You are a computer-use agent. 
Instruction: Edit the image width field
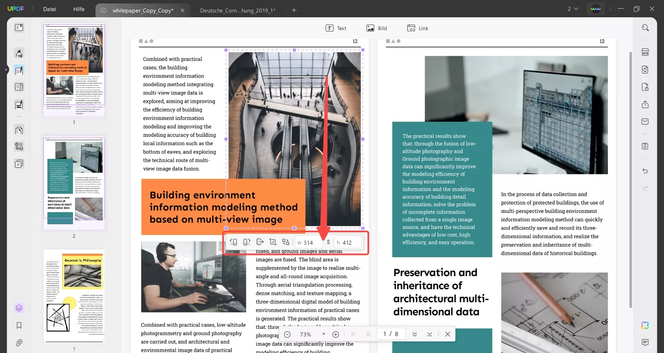tap(308, 243)
